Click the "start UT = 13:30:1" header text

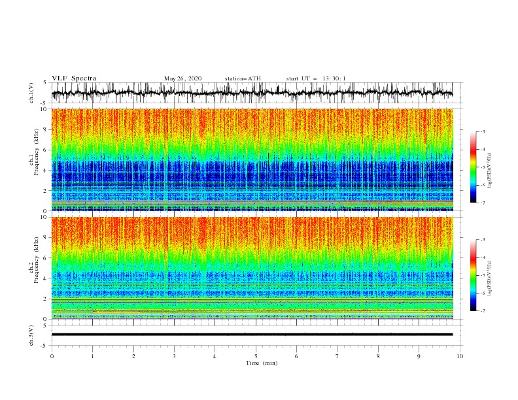(x=316, y=78)
